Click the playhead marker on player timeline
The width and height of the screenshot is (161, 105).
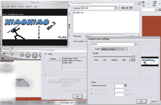pos(12,49)
